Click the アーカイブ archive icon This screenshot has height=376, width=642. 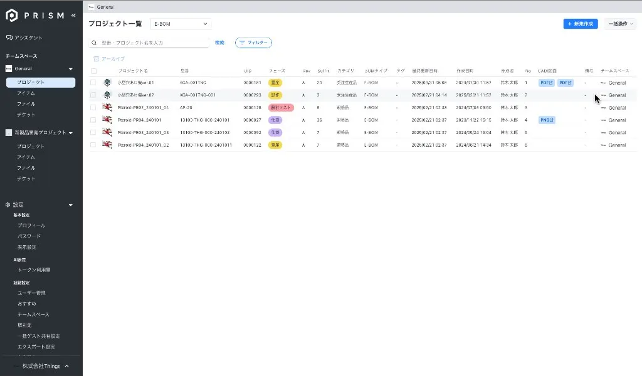(x=96, y=58)
